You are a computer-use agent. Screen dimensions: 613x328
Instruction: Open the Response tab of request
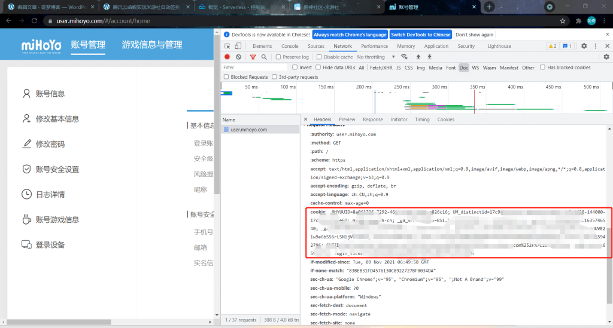[373, 119]
